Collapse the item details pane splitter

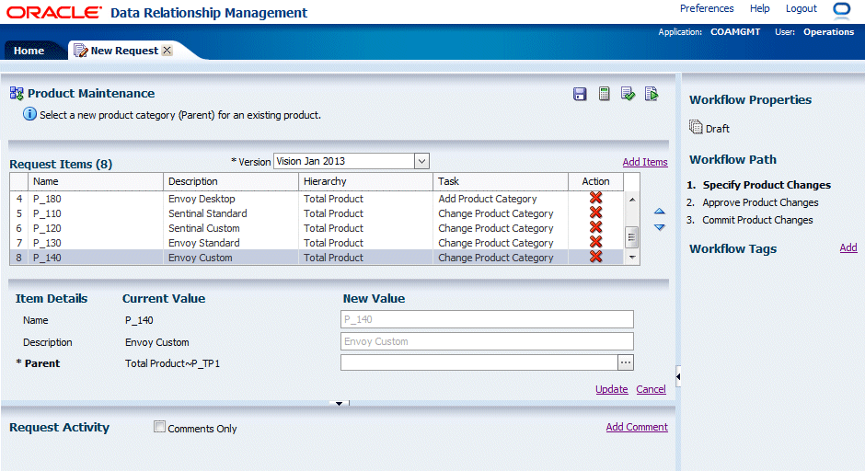[339, 403]
